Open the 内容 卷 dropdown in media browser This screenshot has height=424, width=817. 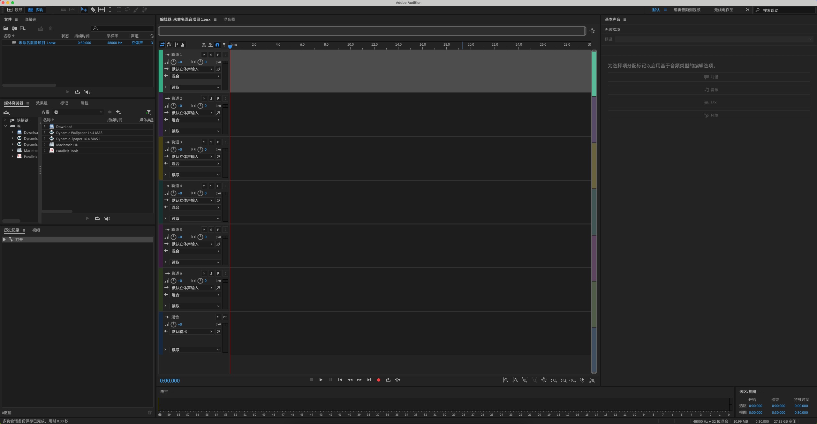tap(78, 112)
